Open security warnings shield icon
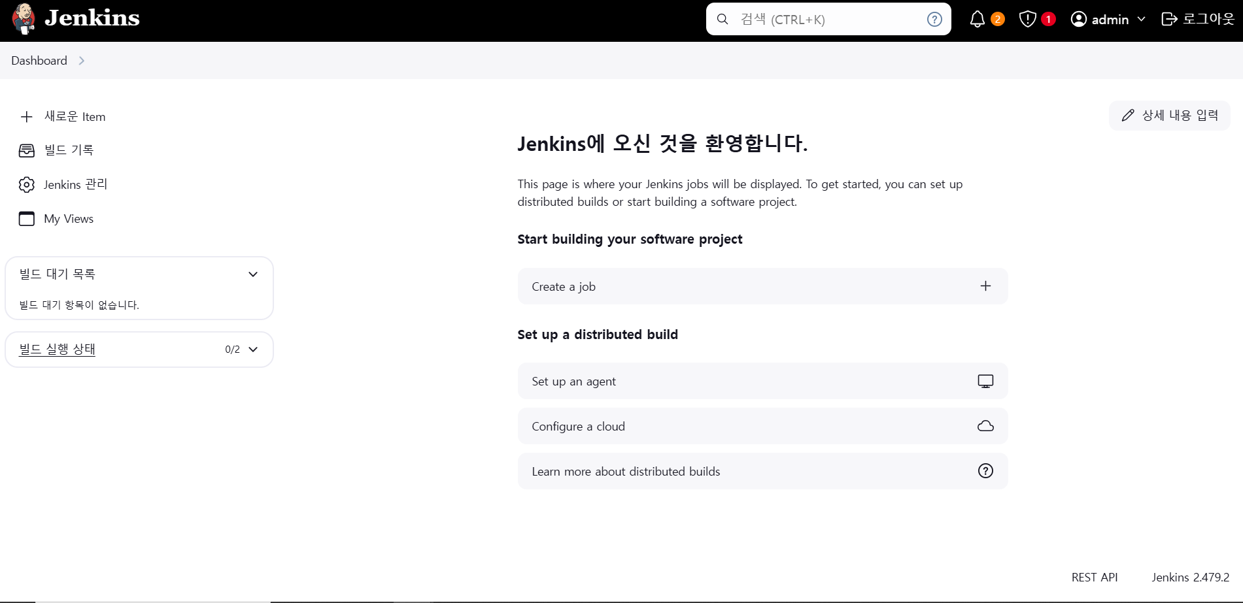Image resolution: width=1243 pixels, height=603 pixels. [x=1027, y=19]
